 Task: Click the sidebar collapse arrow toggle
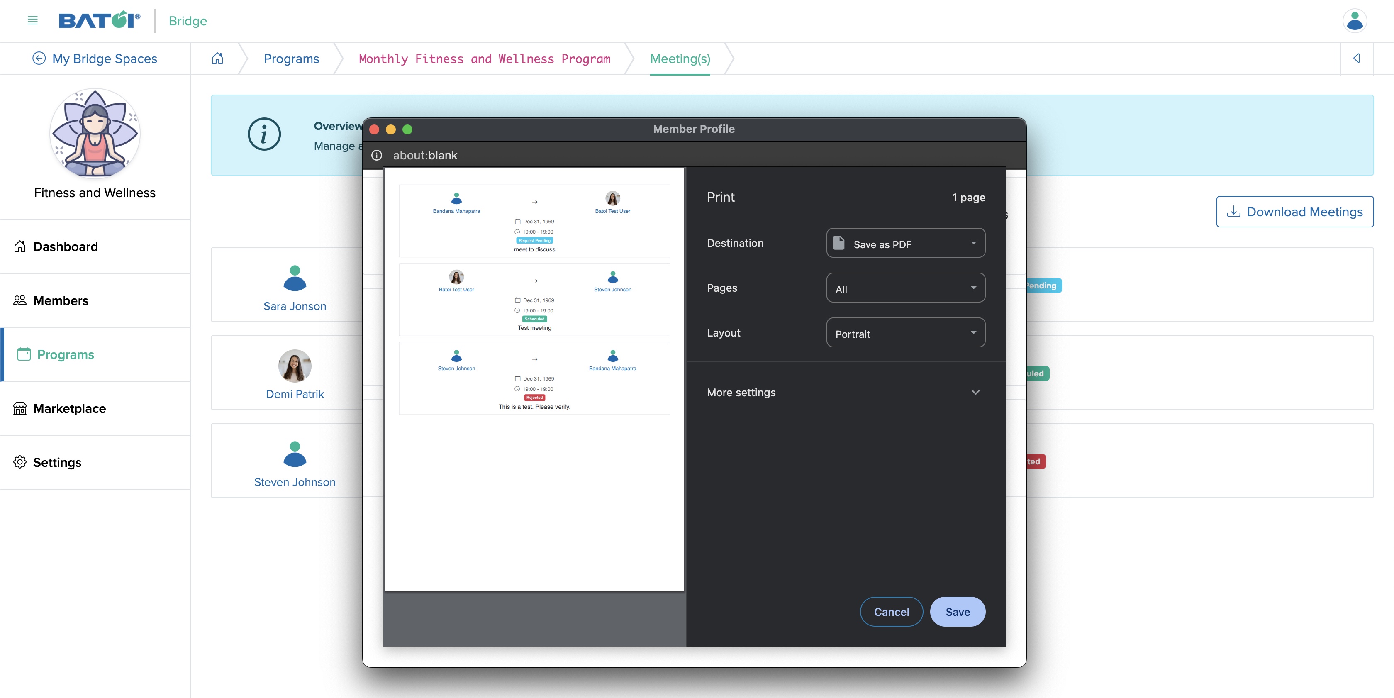pyautogui.click(x=1357, y=58)
